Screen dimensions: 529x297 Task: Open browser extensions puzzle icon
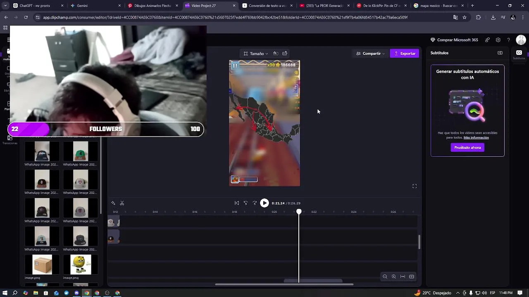(x=479, y=17)
